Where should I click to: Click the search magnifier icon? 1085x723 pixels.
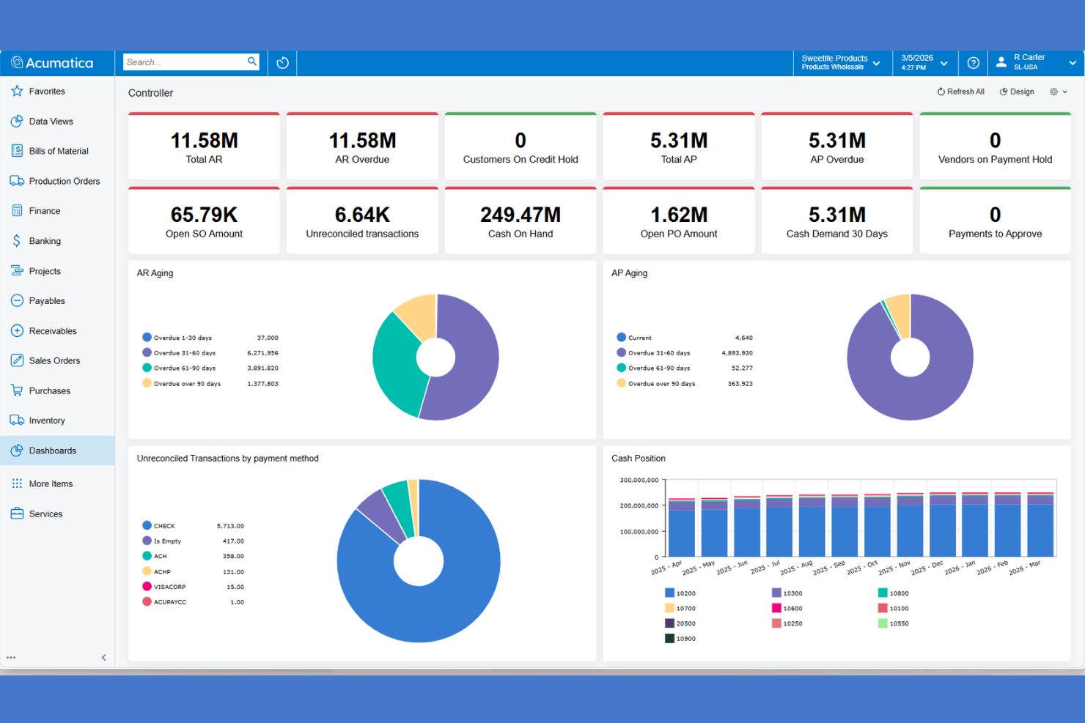(252, 62)
